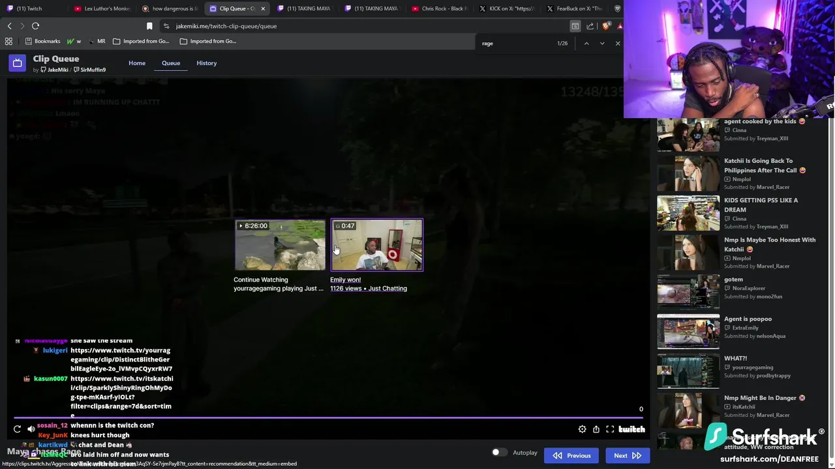The image size is (835, 469).
Task: Click 'Submitted by prodbytrappy' text
Action: (757, 376)
